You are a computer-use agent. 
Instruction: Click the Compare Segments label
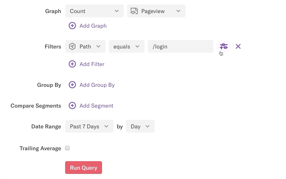click(36, 106)
